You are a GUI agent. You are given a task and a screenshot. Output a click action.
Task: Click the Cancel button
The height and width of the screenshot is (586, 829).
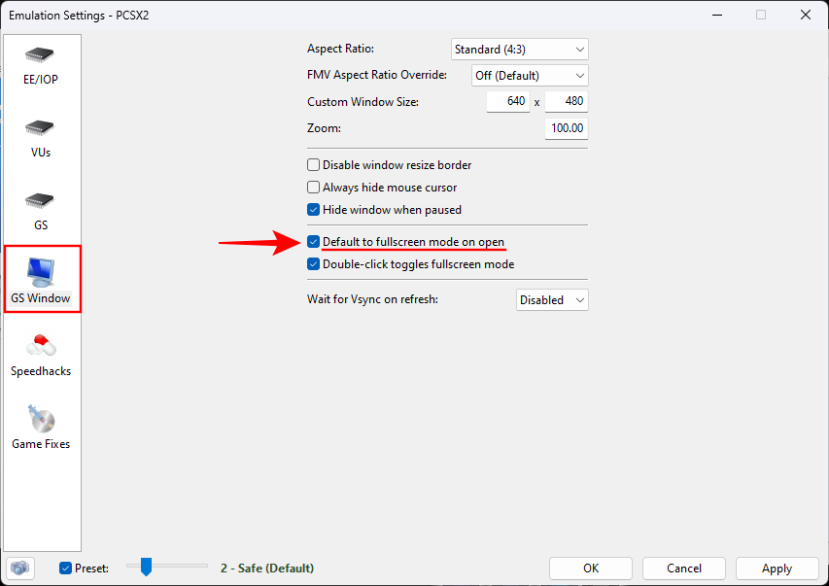pyautogui.click(x=684, y=568)
